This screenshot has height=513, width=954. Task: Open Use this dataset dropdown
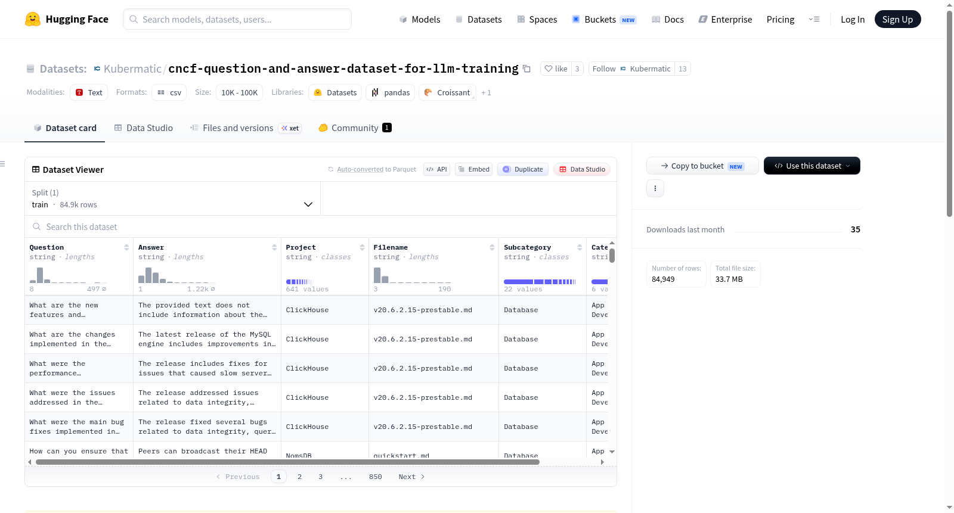click(812, 166)
